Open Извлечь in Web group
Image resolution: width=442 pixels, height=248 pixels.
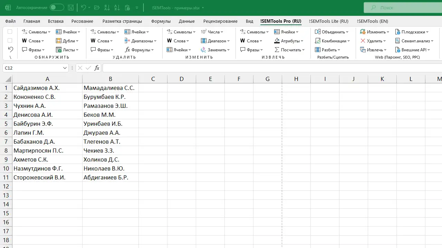[373, 50]
